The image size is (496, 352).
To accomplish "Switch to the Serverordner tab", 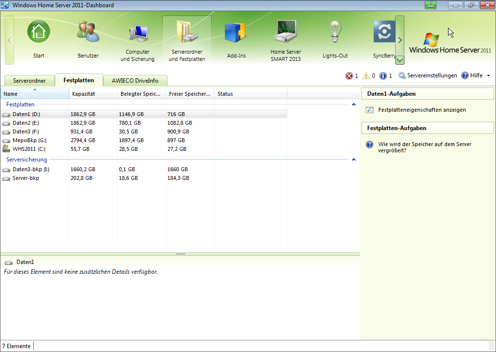I will coord(30,80).
